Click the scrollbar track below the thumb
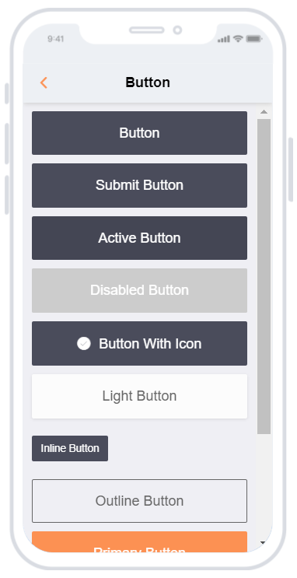 coord(264,486)
